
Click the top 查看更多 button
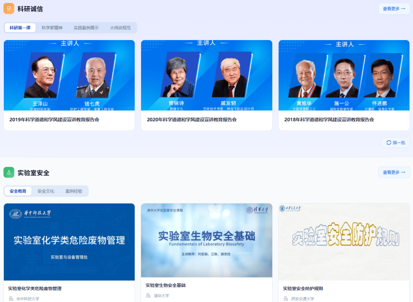[394, 8]
